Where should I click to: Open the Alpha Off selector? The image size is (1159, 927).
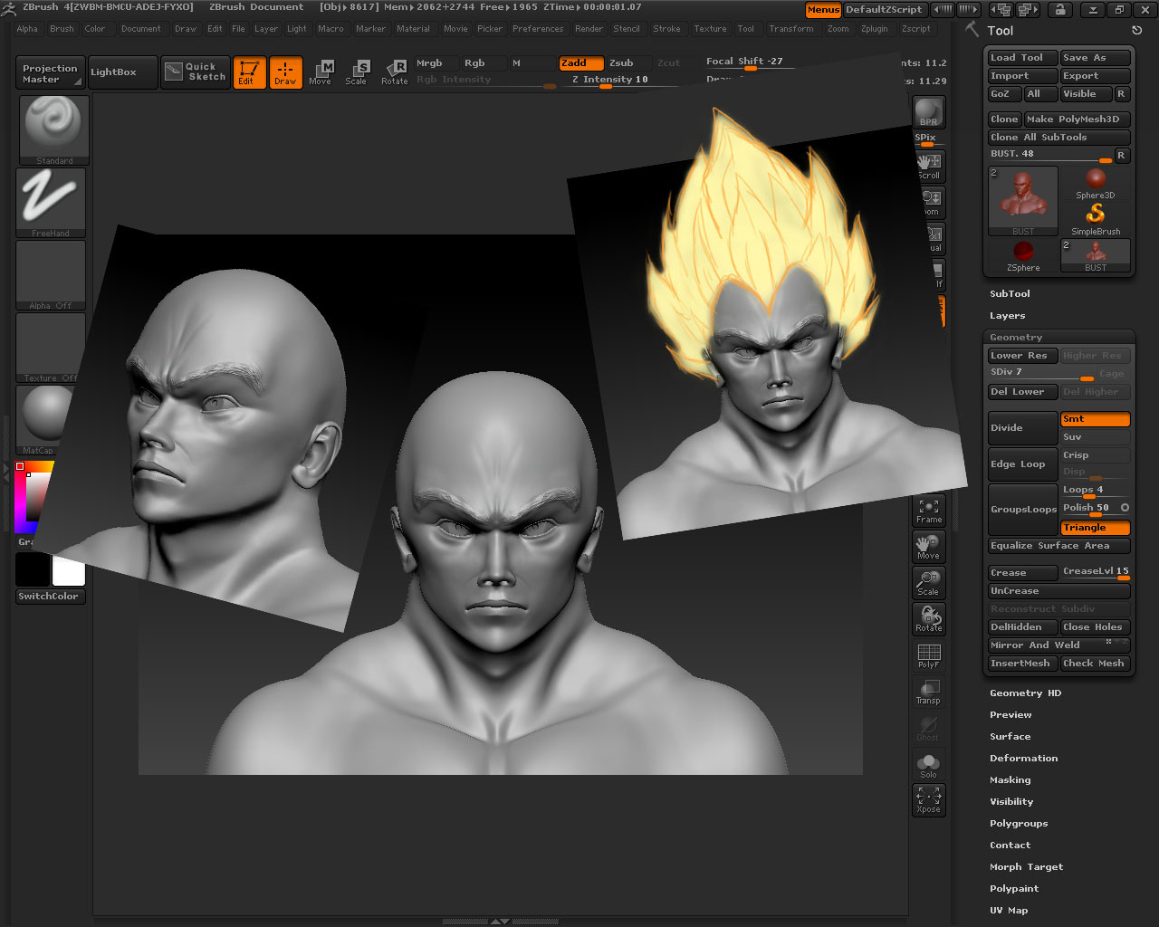51,275
